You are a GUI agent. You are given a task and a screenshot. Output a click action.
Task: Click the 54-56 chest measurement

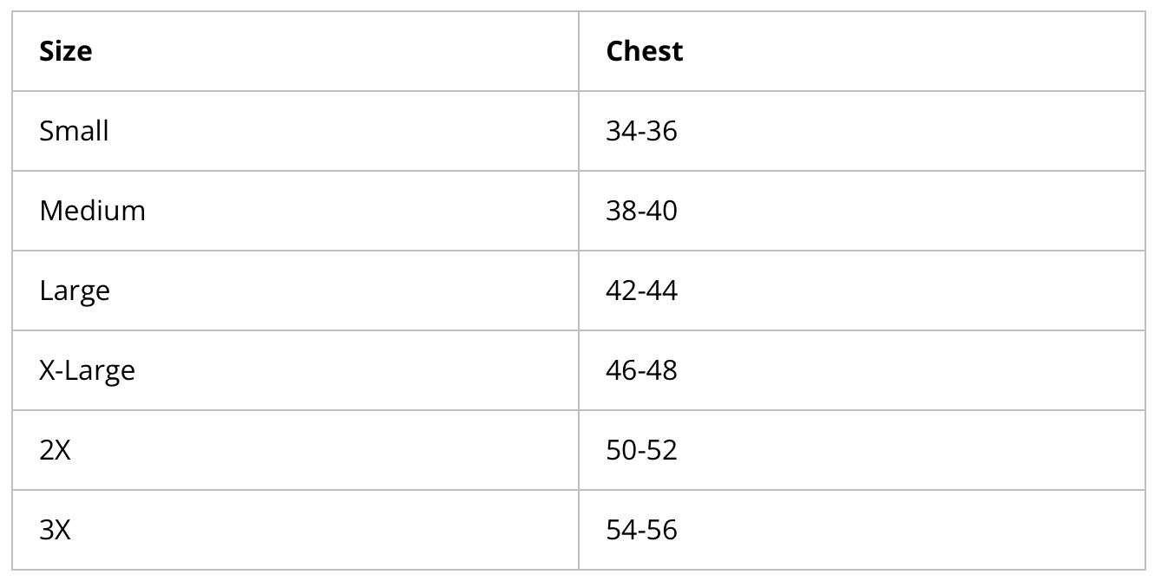[641, 531]
